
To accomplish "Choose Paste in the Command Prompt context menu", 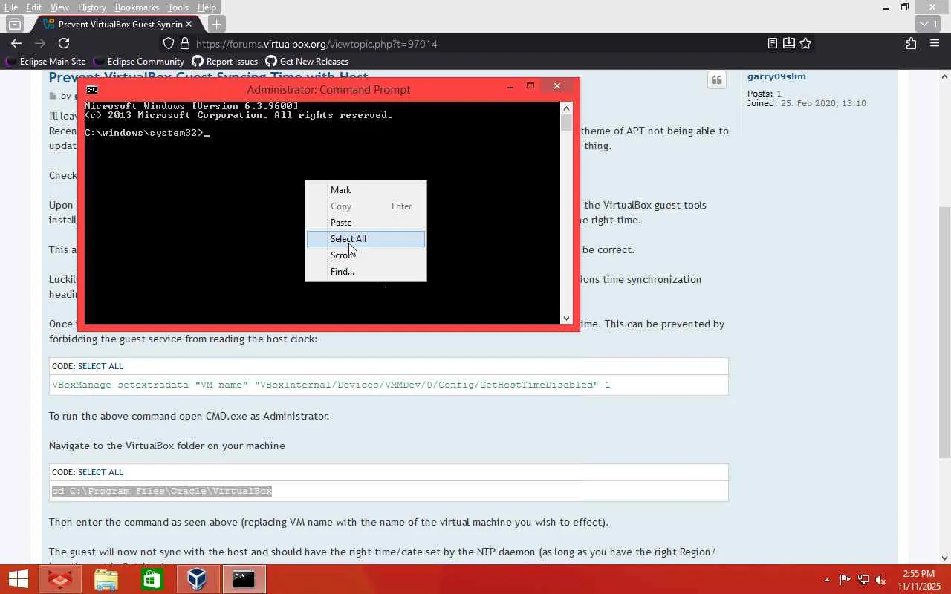I will (x=366, y=223).
